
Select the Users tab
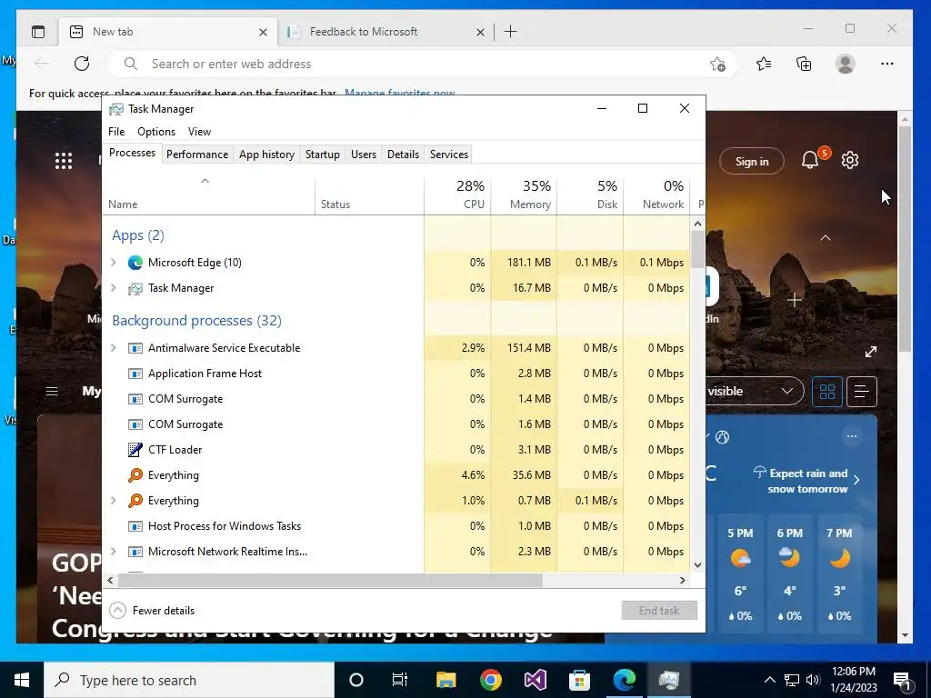pyautogui.click(x=364, y=155)
